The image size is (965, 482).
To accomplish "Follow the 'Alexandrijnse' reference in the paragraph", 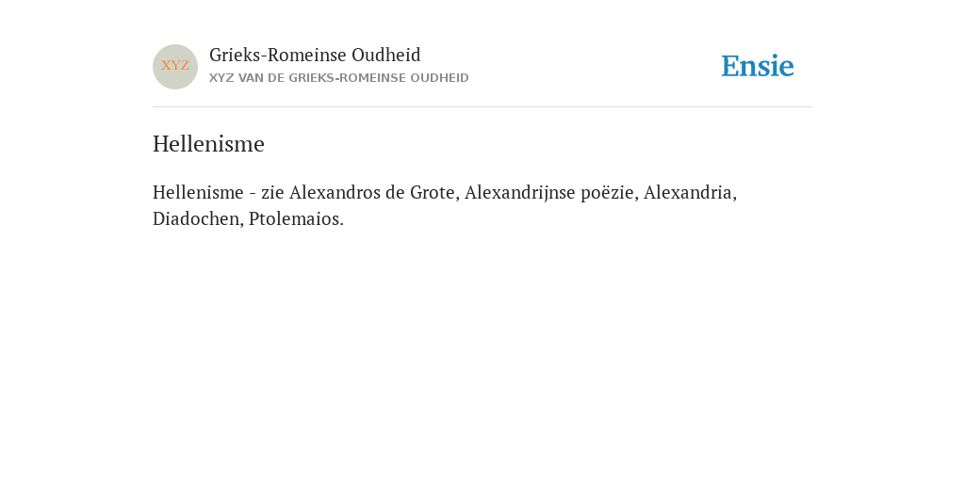I will pyautogui.click(x=520, y=192).
